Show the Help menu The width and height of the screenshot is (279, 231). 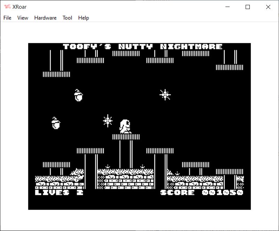[83, 18]
